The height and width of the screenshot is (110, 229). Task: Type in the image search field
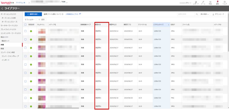186,14
